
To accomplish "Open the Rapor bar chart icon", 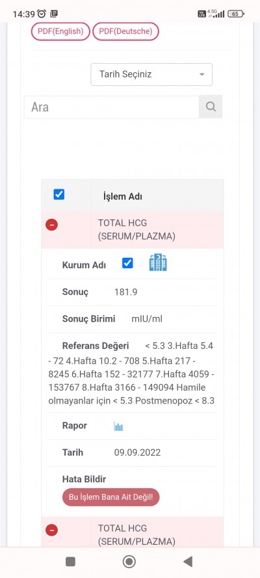I will click(x=118, y=426).
